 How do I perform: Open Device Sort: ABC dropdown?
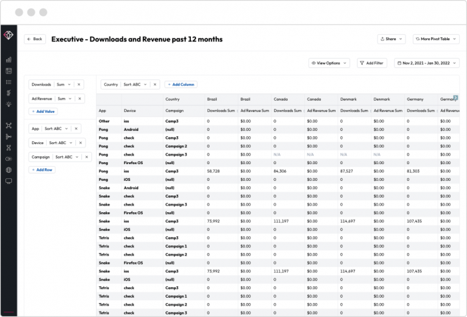coord(61,143)
